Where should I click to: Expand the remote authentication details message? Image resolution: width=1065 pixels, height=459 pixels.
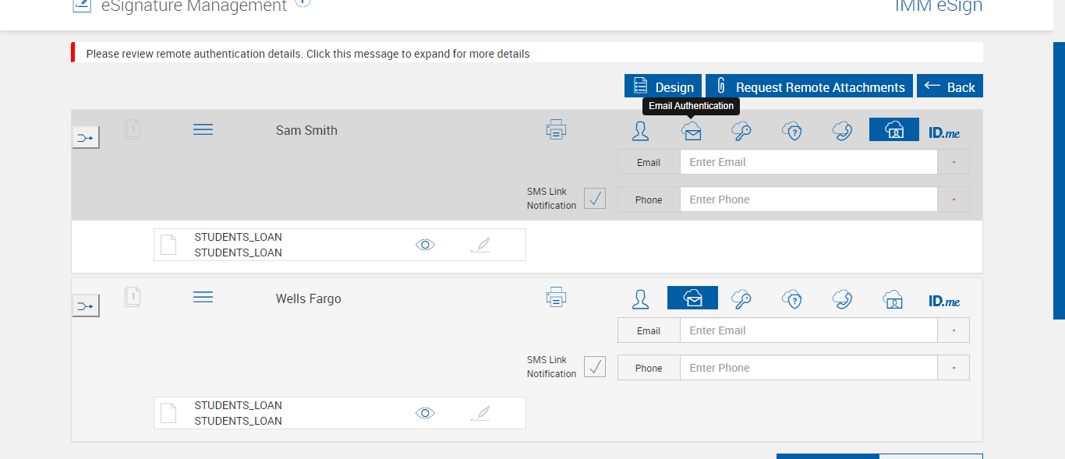(x=308, y=54)
